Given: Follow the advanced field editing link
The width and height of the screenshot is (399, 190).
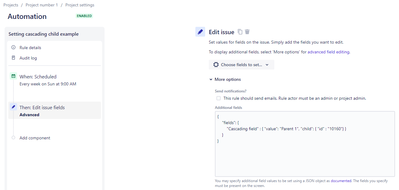Looking at the screenshot, I should pos(328,52).
